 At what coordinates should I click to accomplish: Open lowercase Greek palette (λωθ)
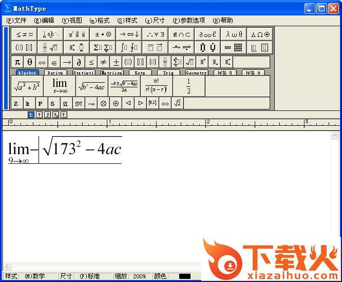234,34
